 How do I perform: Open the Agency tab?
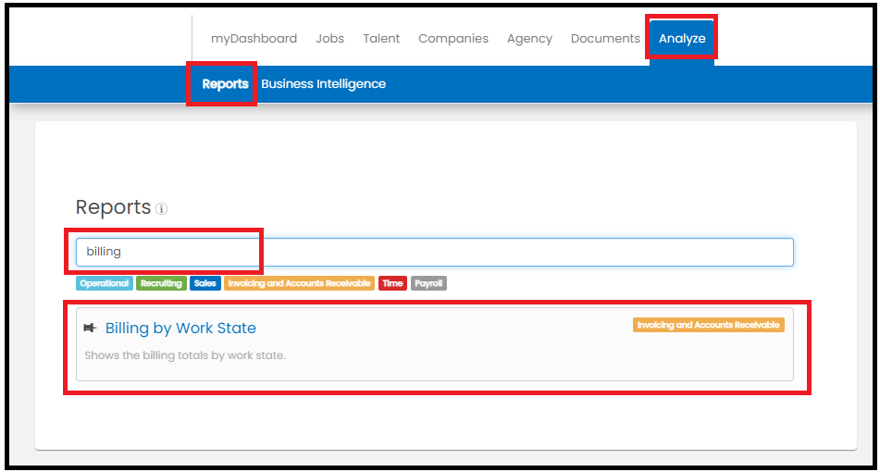click(x=529, y=39)
